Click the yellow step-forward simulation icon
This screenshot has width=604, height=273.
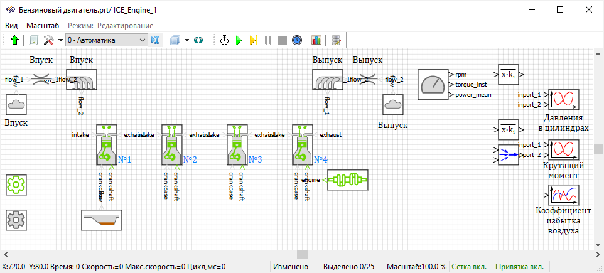pos(253,40)
